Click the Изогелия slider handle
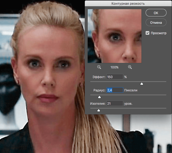The height and width of the screenshot is (153, 172). click(x=99, y=110)
